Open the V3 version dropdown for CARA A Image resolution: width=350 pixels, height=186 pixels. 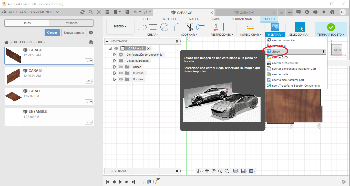click(89, 61)
